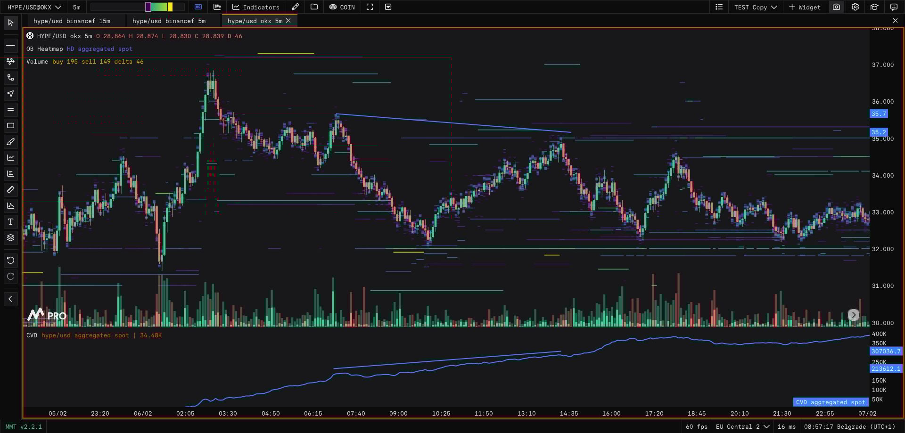Add a new Widget
This screenshot has height=433, width=905.
click(805, 7)
